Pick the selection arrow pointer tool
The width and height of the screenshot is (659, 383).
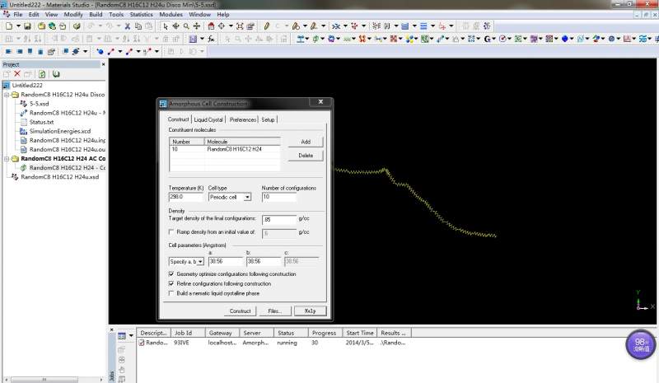[x=165, y=26]
